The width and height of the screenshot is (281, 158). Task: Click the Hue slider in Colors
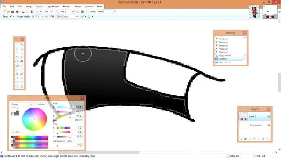coord(64,128)
